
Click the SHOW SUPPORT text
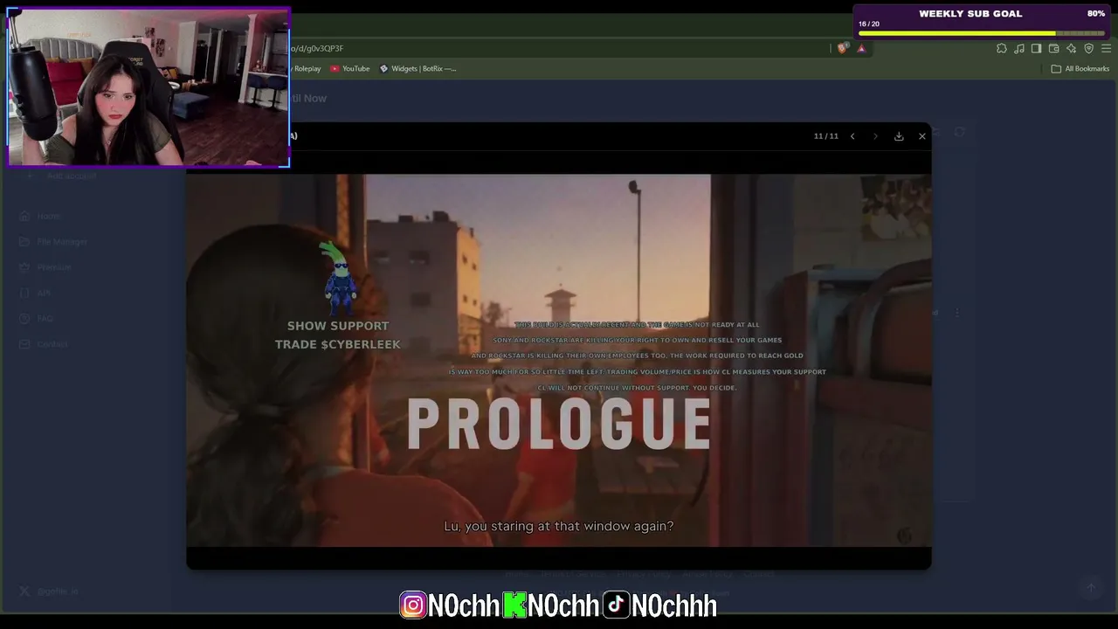pyautogui.click(x=338, y=326)
